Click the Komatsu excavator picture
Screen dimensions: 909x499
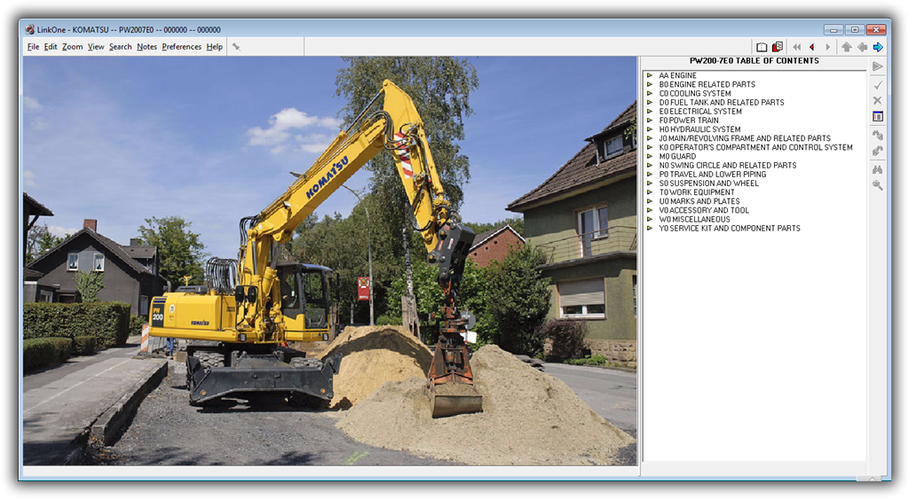point(330,261)
